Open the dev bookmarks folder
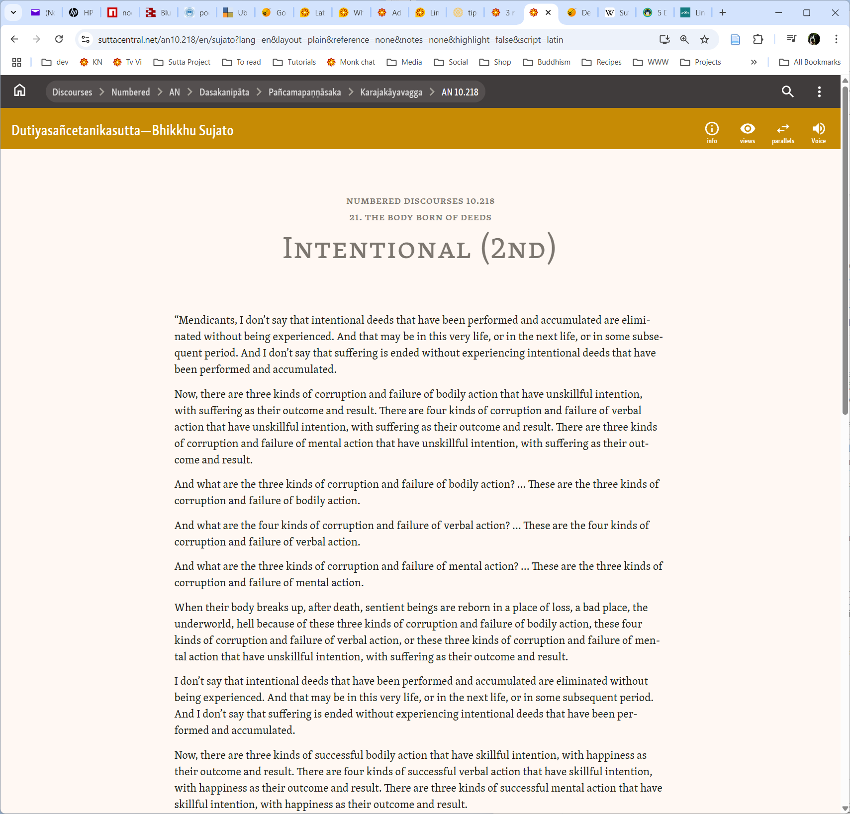This screenshot has width=850, height=814. [x=55, y=62]
